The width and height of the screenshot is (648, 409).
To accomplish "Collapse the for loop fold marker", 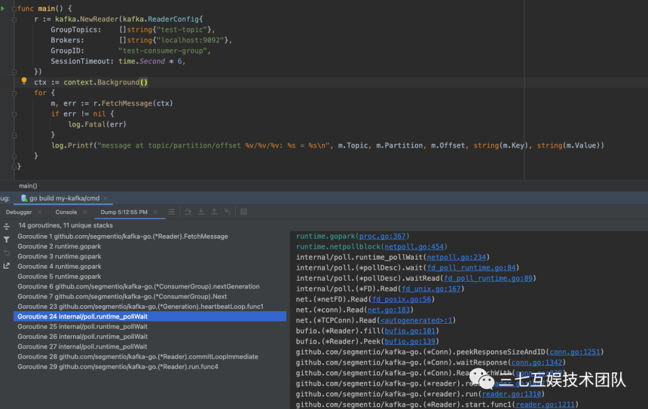I will click(x=14, y=93).
